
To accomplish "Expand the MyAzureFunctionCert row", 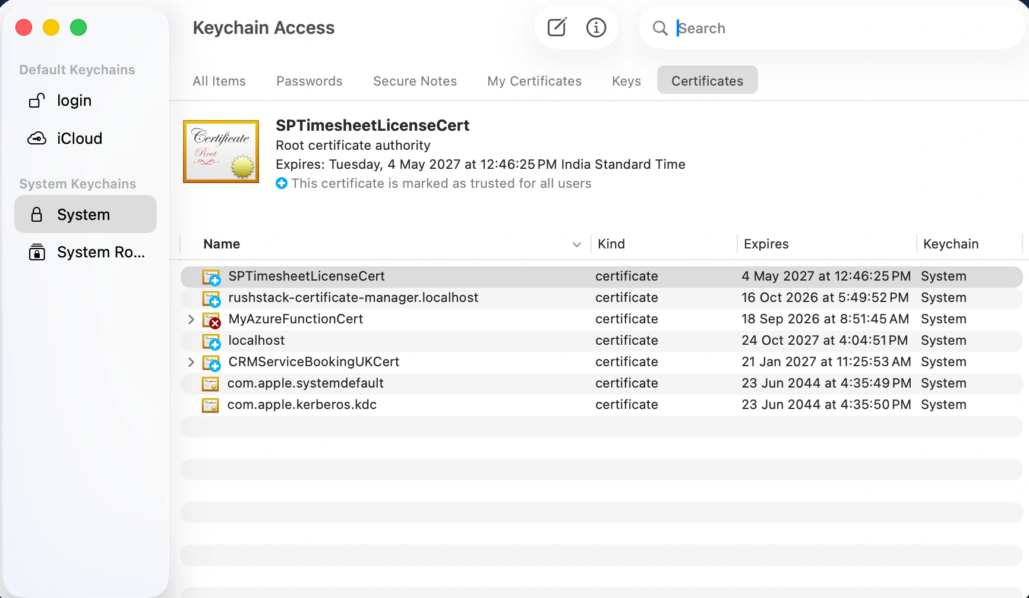I will [191, 319].
